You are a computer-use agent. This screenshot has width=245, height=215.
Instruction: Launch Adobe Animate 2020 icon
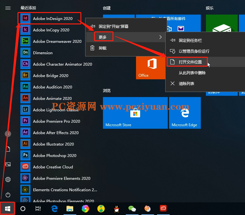[25, 98]
